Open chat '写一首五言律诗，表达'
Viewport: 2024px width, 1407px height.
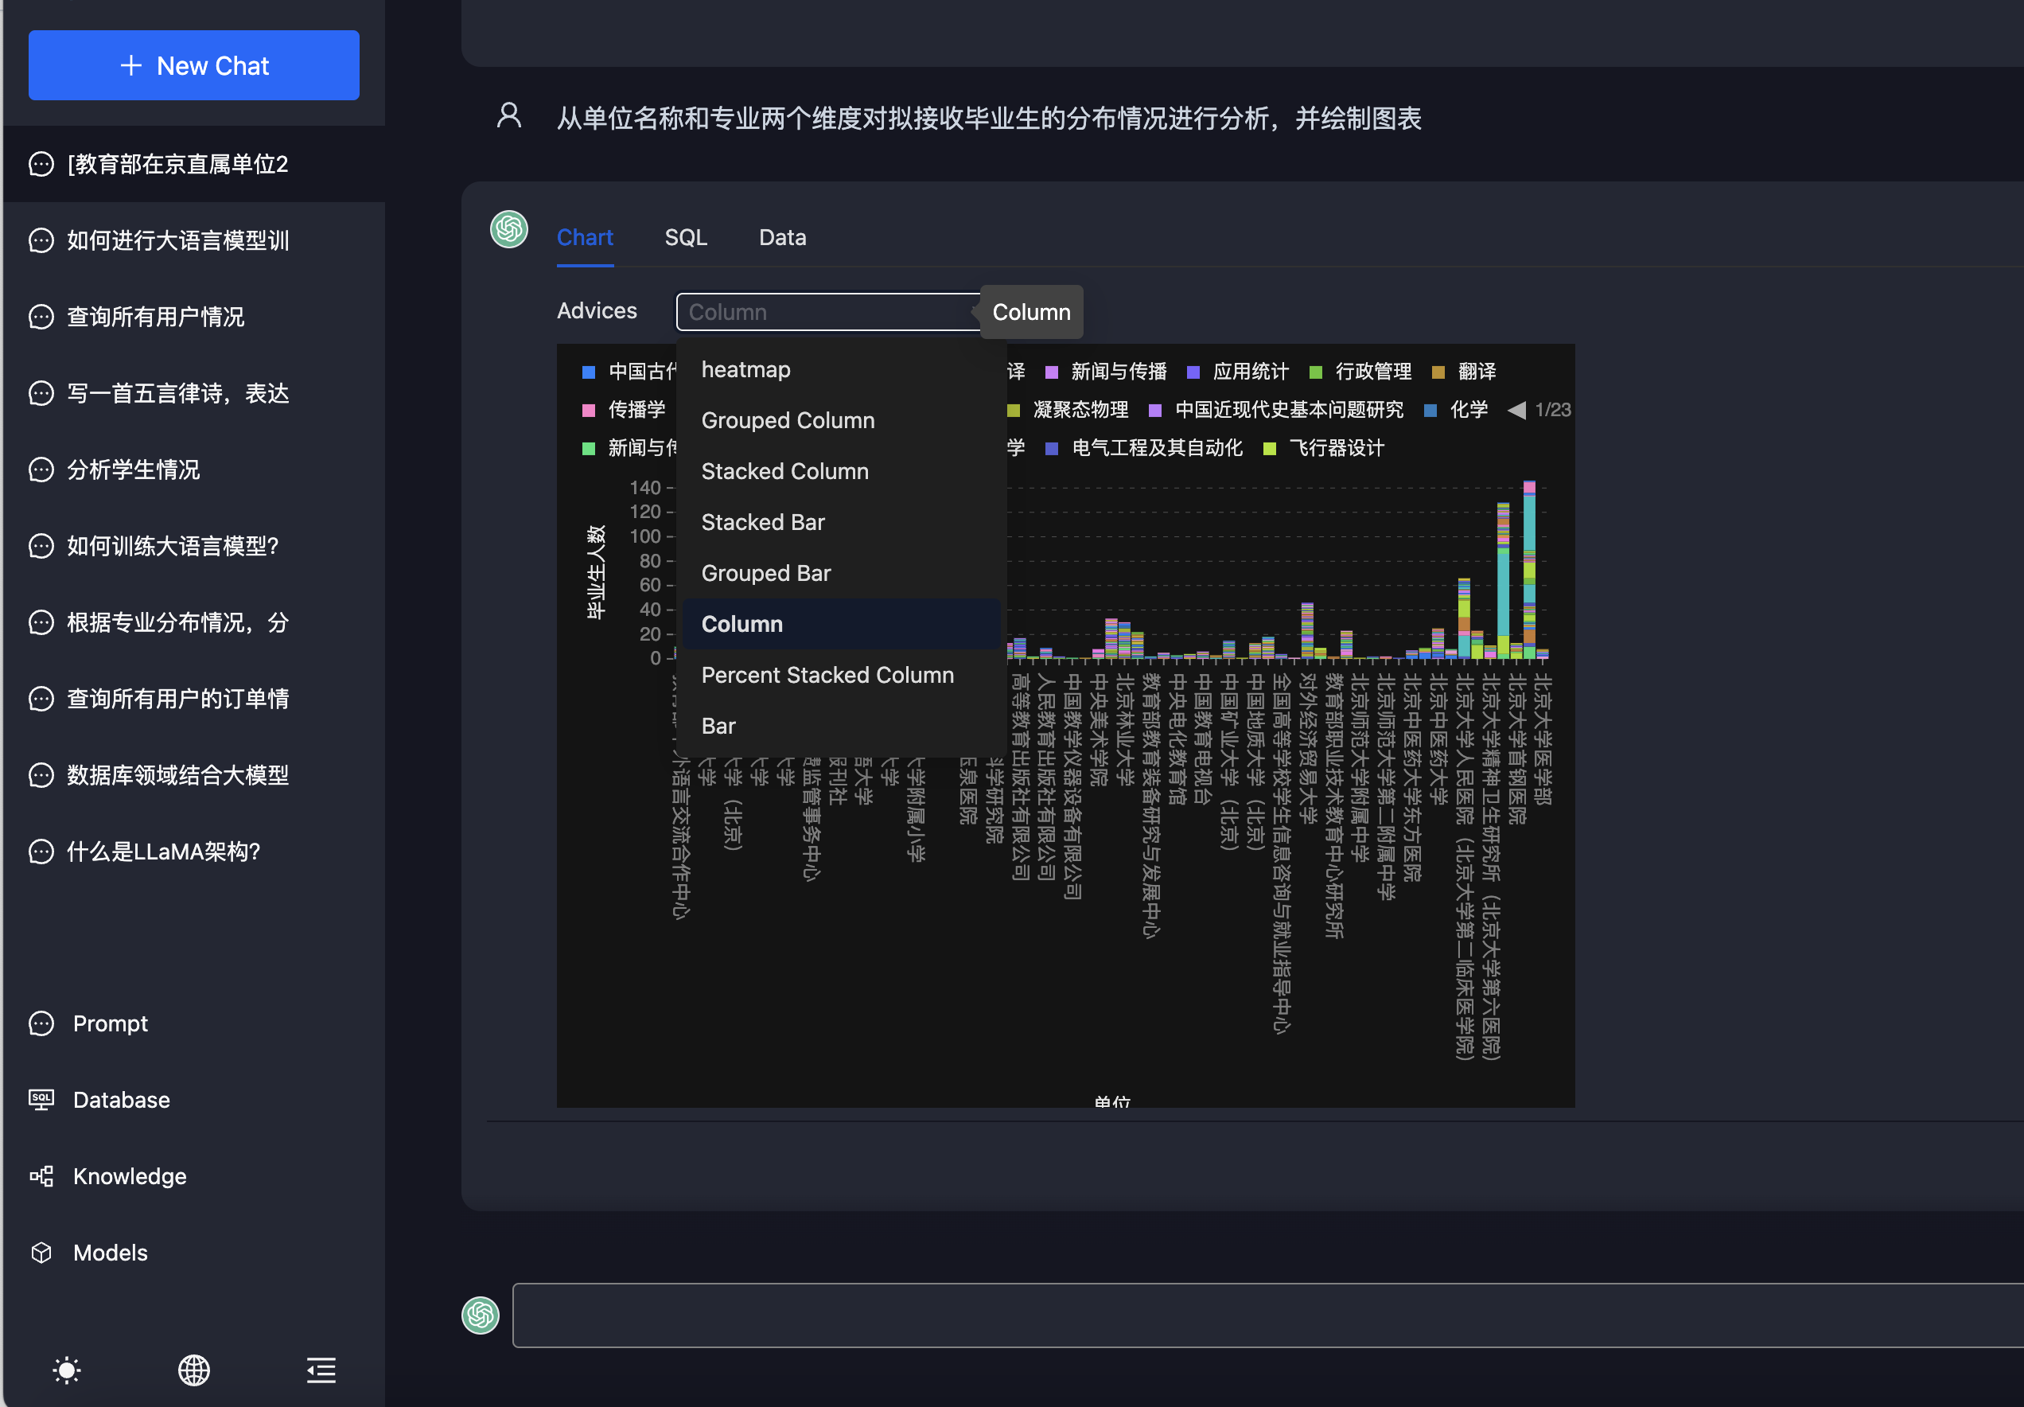(x=194, y=393)
